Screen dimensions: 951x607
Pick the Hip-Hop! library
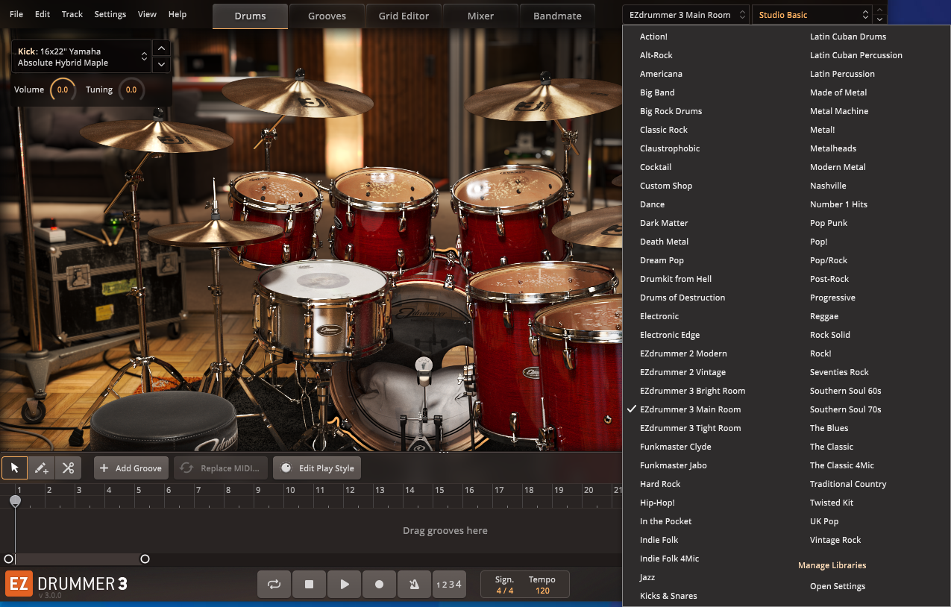click(x=657, y=503)
